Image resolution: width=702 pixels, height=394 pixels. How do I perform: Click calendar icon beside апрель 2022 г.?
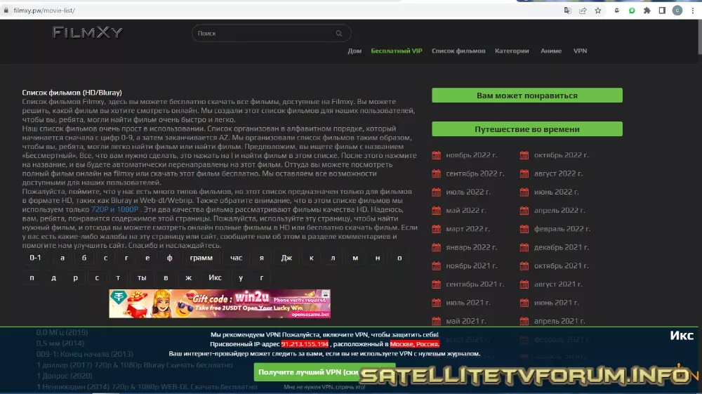coord(524,211)
